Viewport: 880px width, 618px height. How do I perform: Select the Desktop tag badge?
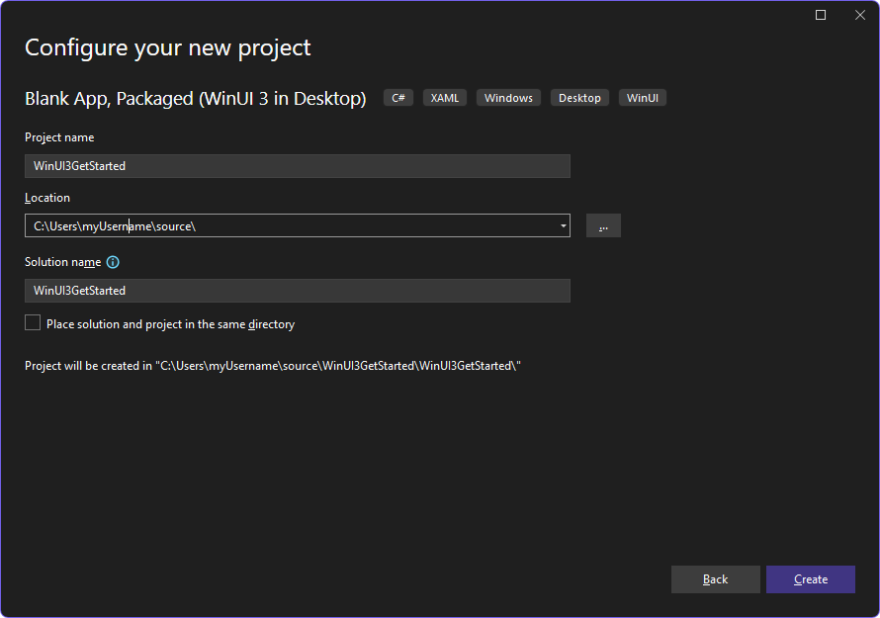point(579,97)
